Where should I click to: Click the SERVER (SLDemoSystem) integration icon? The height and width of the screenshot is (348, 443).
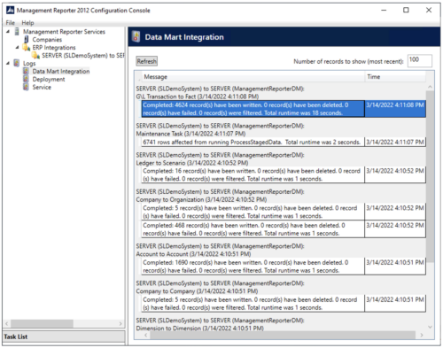tap(35, 55)
